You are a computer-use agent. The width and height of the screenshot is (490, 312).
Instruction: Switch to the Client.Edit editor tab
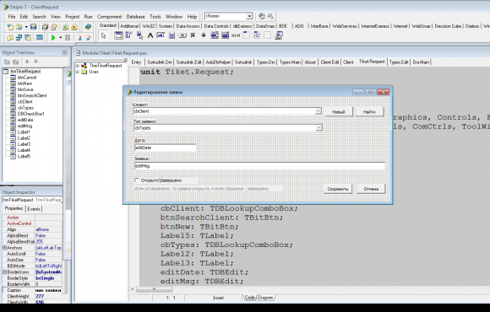(329, 62)
